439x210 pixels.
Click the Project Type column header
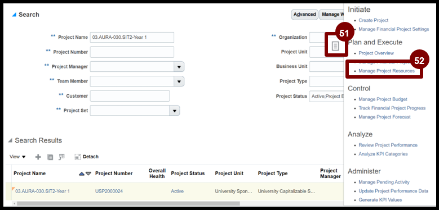pos(273,174)
